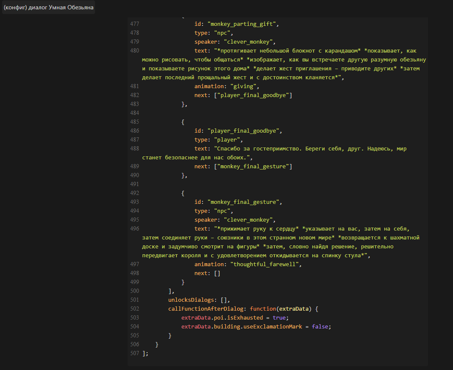Click the false value after useExclamationMark
Image resolution: width=453 pixels, height=370 pixels.
(320, 327)
